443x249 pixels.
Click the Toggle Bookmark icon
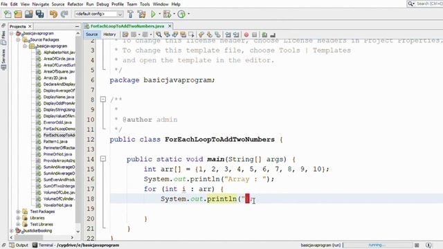pos(217,35)
